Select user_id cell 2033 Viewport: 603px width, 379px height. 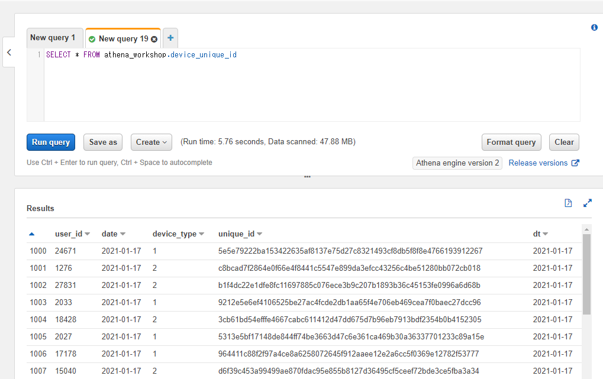(x=63, y=302)
